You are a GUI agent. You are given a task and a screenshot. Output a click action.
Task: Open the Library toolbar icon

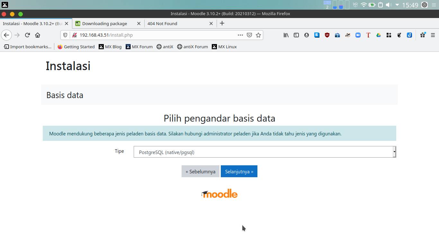coord(286,35)
